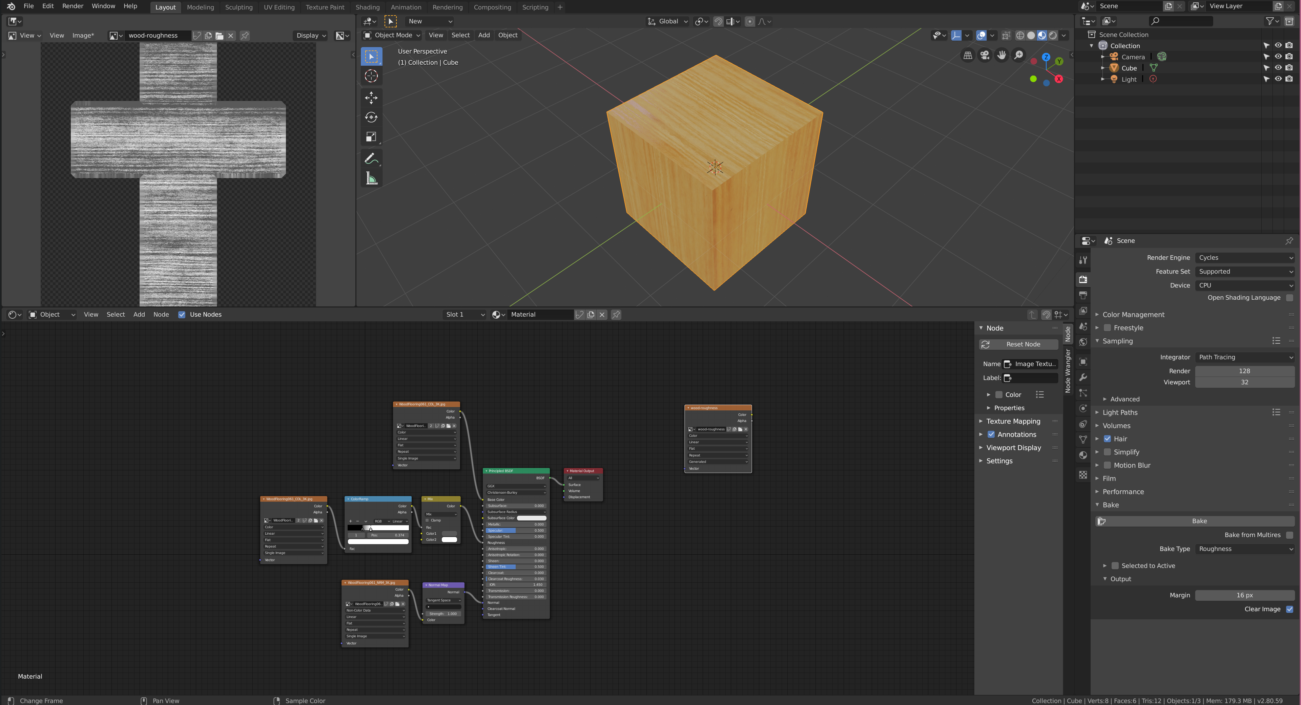Select the Move tool in viewport toolbar
Viewport: 1301px width, 705px height.
(x=371, y=98)
